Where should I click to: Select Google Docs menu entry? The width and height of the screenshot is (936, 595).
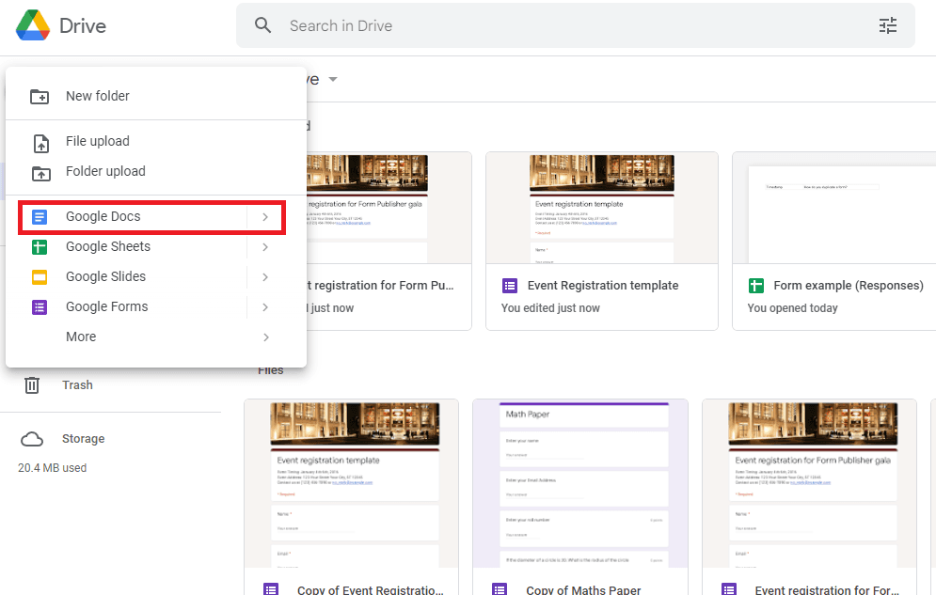tap(156, 217)
